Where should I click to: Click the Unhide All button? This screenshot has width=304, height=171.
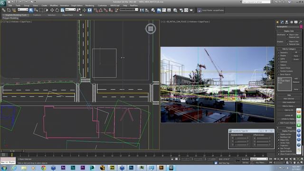[289, 115]
